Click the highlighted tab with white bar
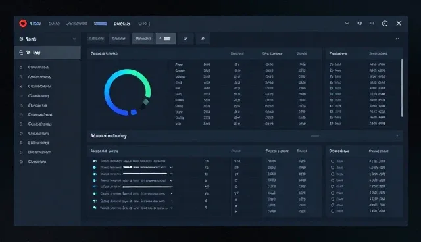421x242 pixels. [x=166, y=39]
